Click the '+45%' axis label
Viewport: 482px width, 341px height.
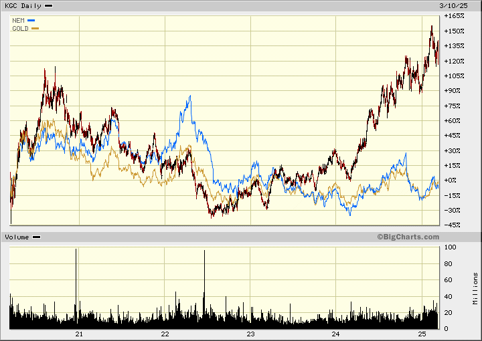(x=452, y=135)
